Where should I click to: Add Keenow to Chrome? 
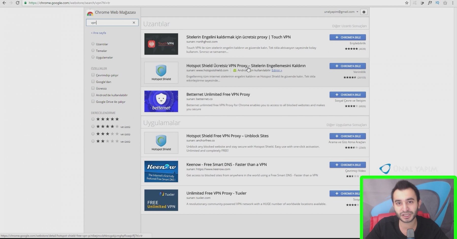coord(348,165)
